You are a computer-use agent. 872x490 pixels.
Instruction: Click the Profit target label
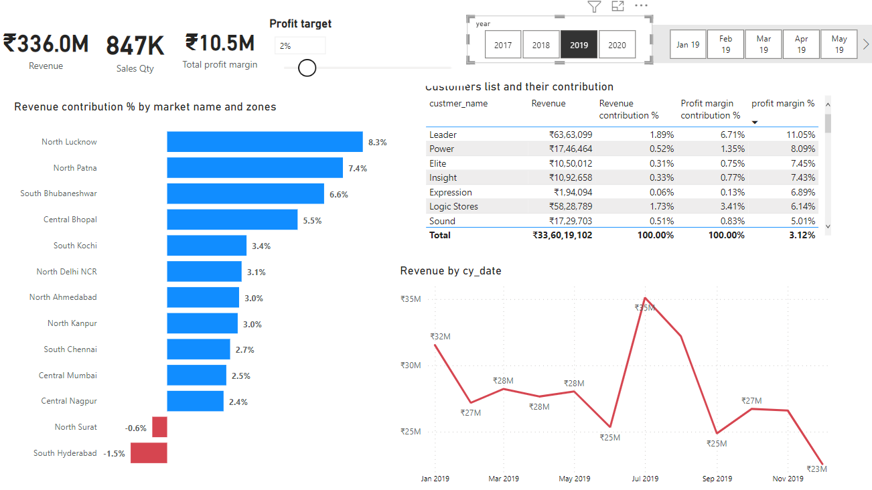tap(301, 23)
